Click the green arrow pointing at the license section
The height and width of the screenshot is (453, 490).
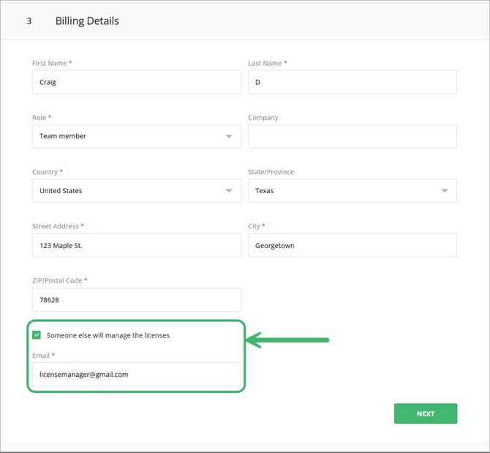click(288, 340)
